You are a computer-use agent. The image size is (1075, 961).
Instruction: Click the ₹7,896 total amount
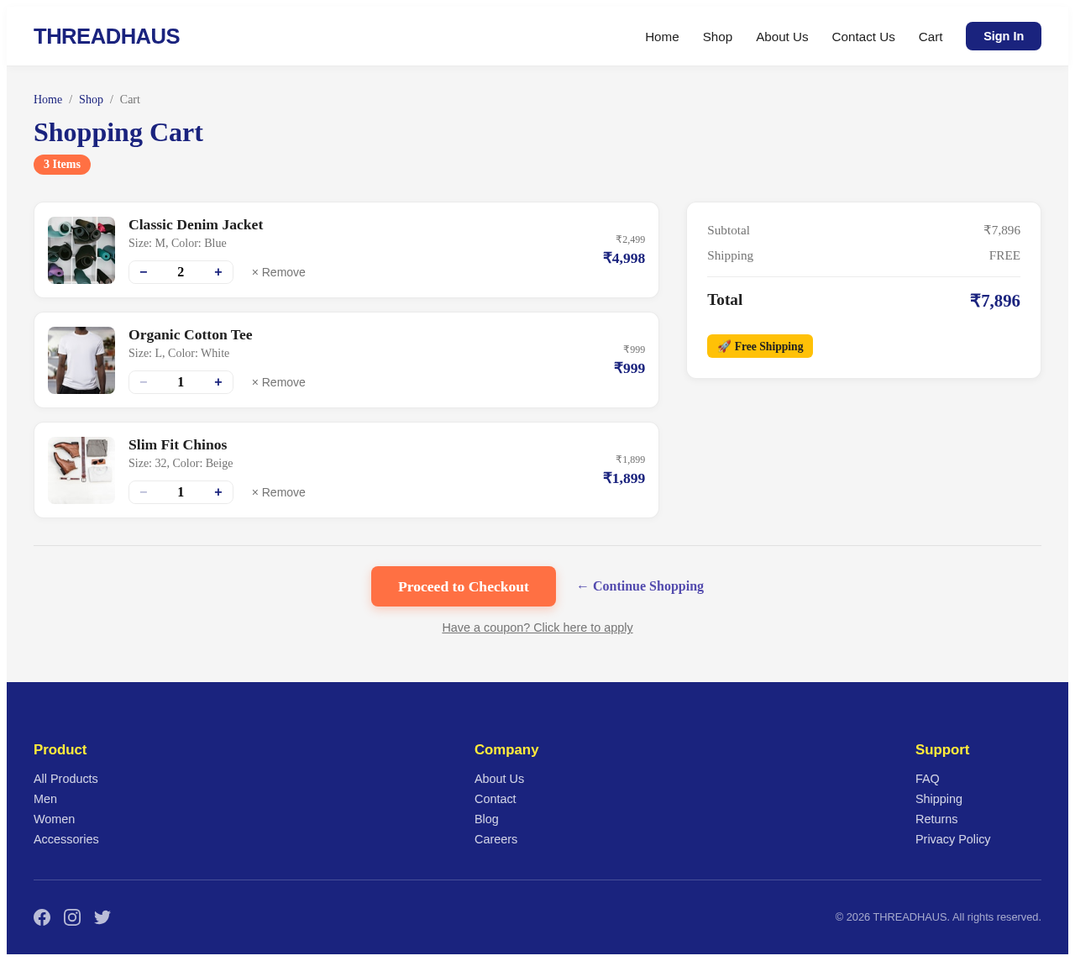[x=995, y=301]
